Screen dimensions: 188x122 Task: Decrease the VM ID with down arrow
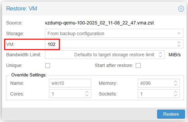pyautogui.click(x=179, y=46)
